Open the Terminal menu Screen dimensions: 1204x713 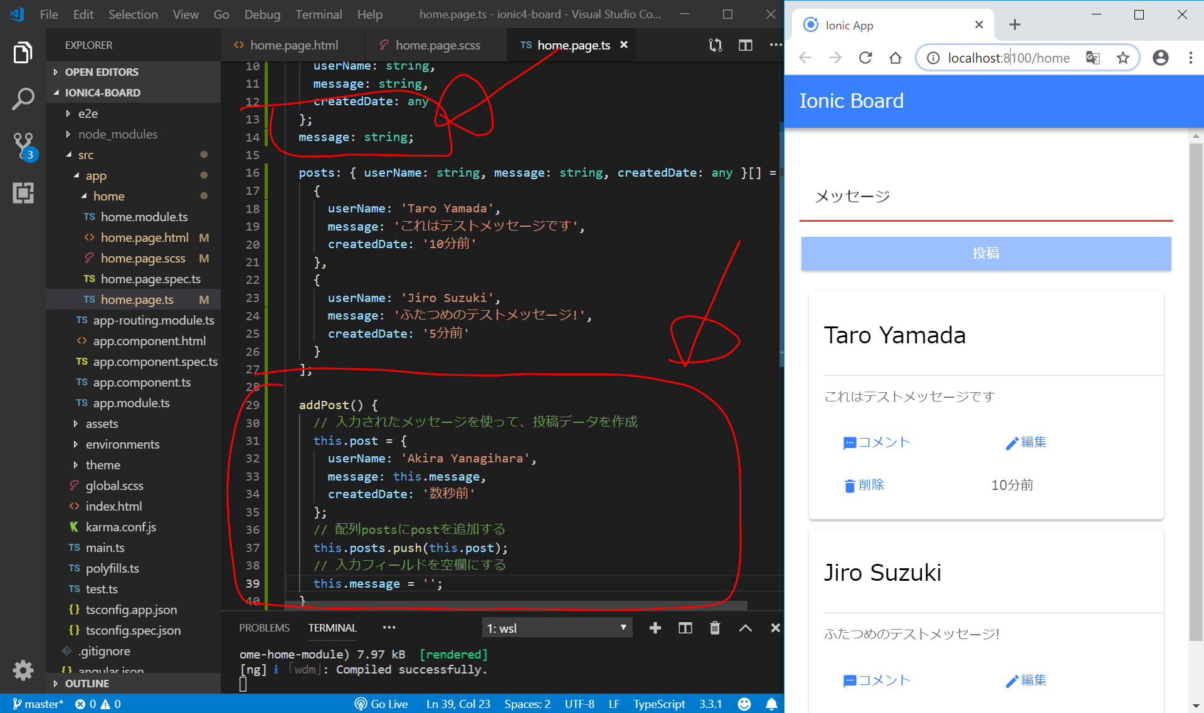click(x=319, y=14)
